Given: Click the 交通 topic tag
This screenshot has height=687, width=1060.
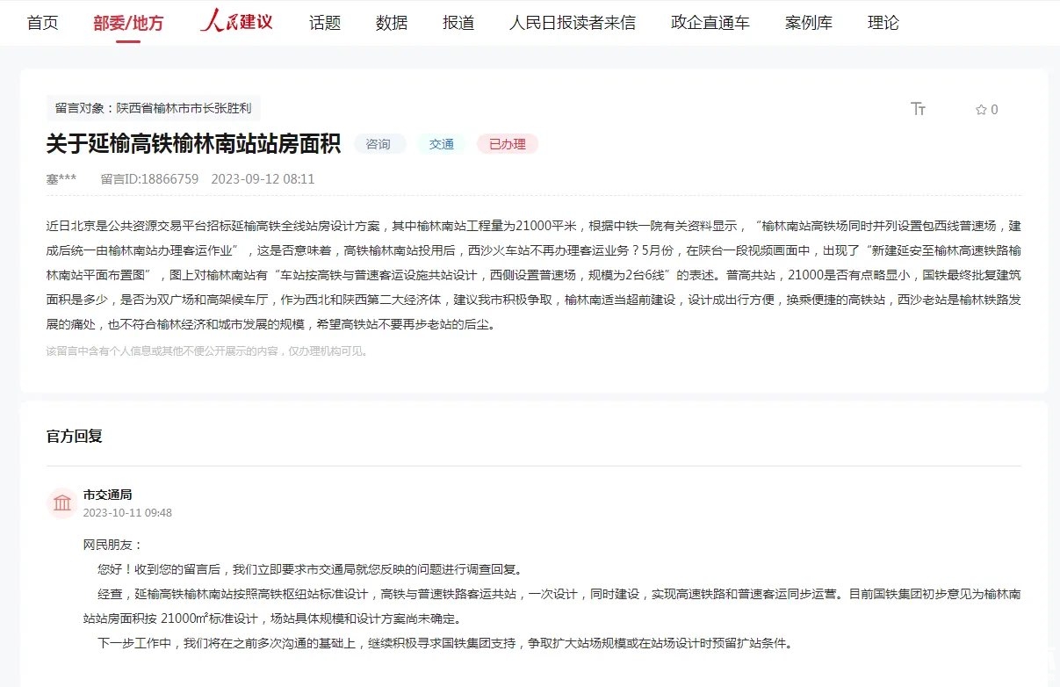Looking at the screenshot, I should (x=442, y=144).
